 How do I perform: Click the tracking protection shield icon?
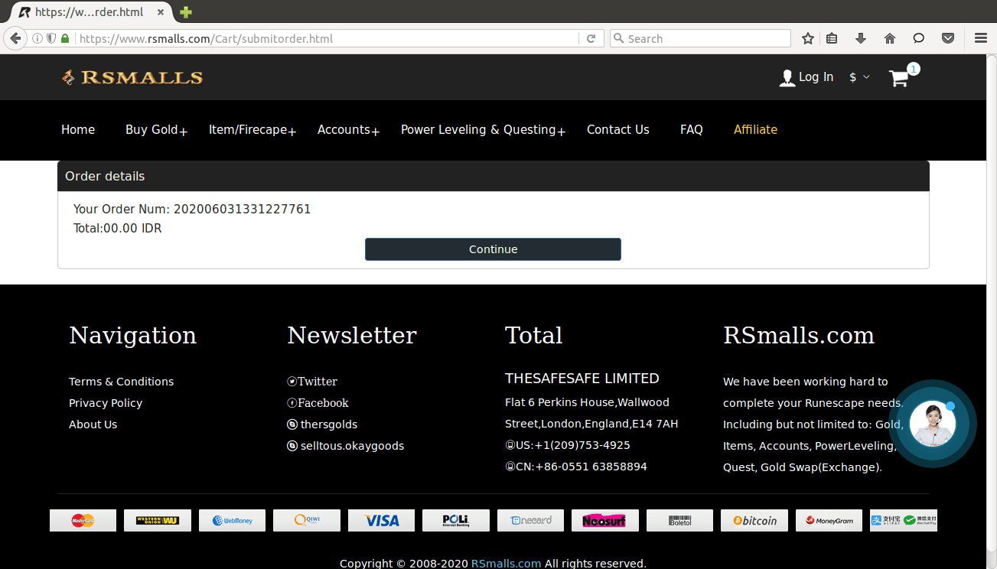[51, 38]
